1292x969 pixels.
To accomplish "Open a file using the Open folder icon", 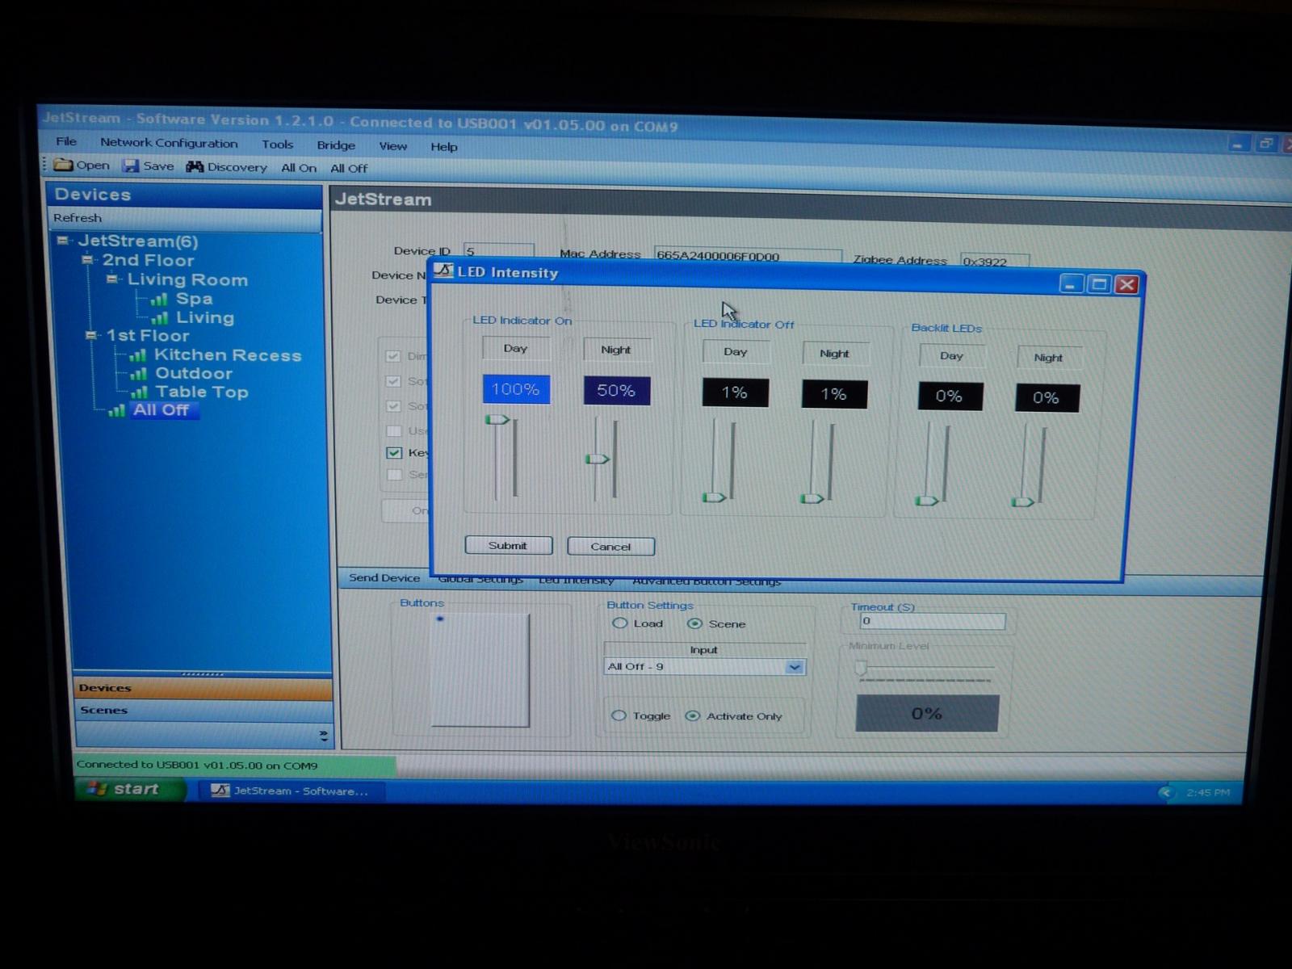I will (x=65, y=166).
